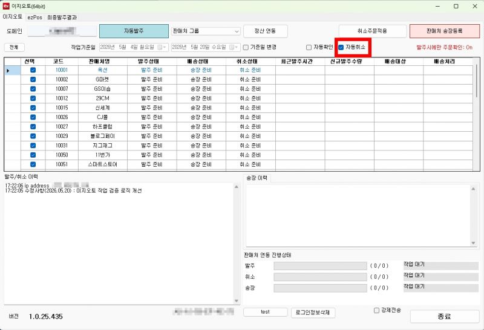Image resolution: width=484 pixels, height=330 pixels.
Task: Open the 최종발주결과 menu
Action: pyautogui.click(x=62, y=18)
